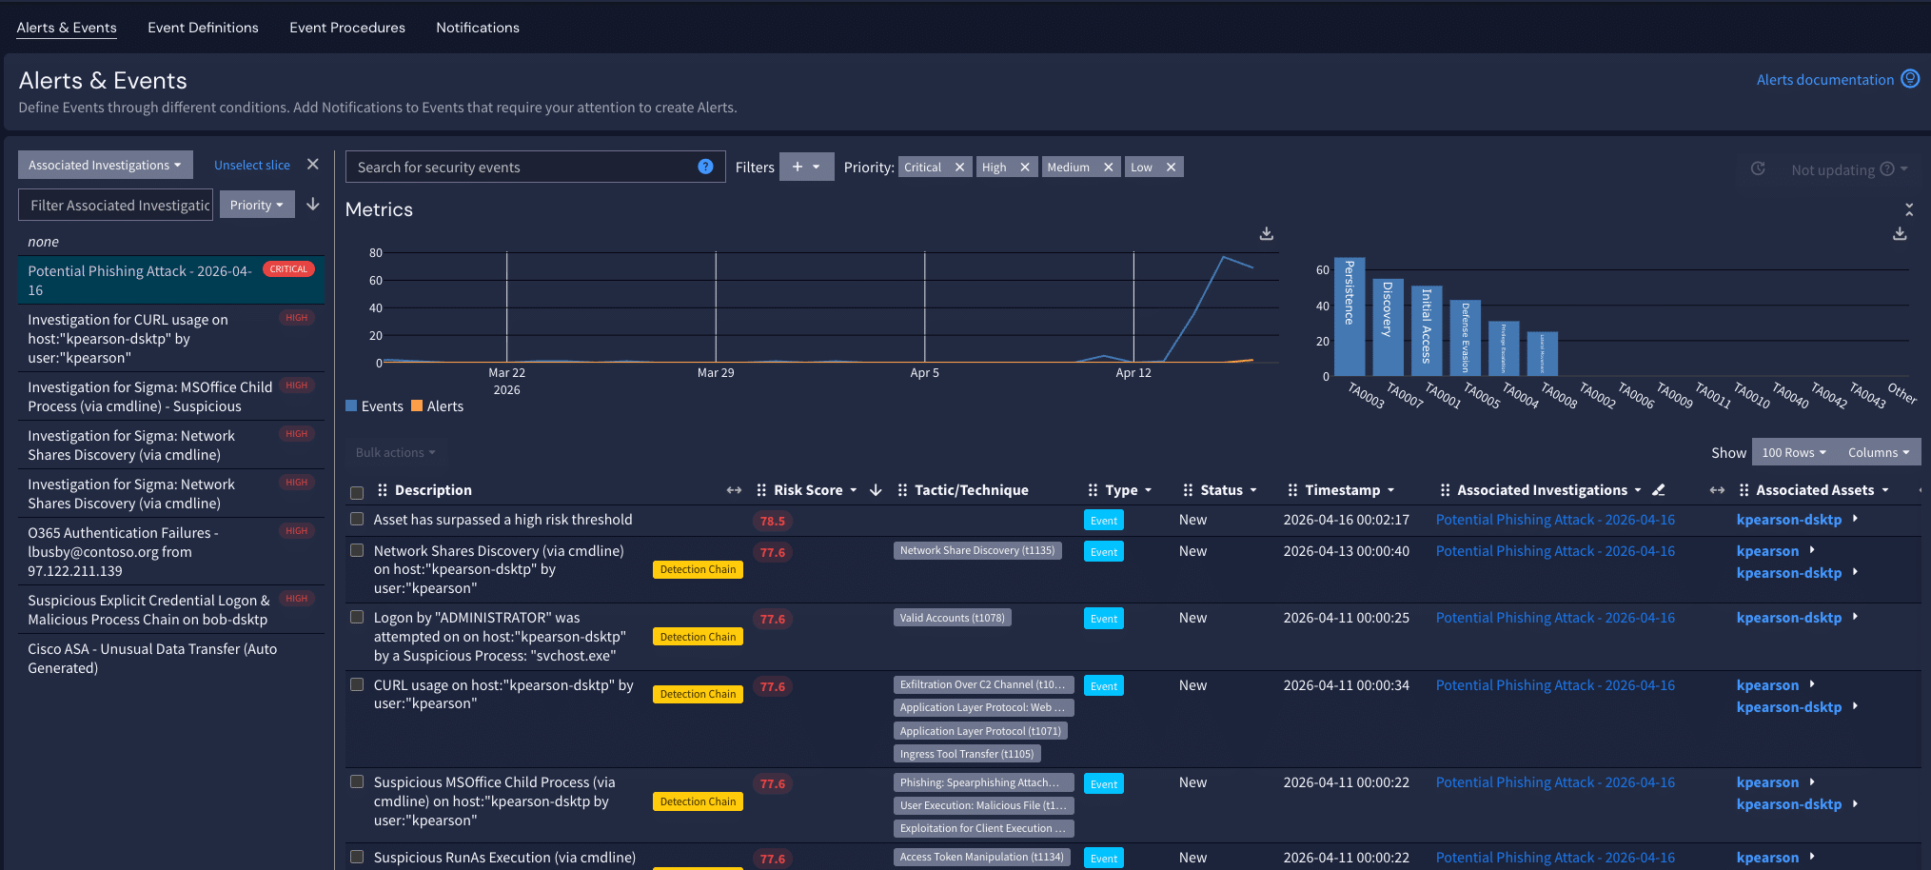Click the Not updating info icon
The image size is (1931, 870).
tap(1886, 169)
